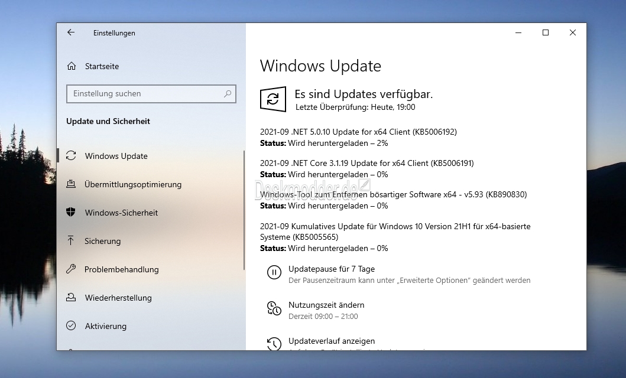Open Startseite in the sidebar
The width and height of the screenshot is (626, 378).
tap(102, 66)
